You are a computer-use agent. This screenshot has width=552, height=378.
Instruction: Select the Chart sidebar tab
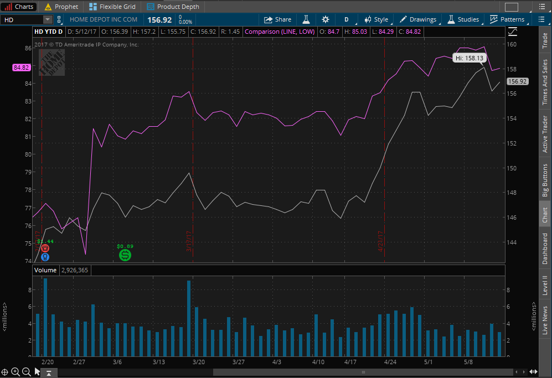545,214
